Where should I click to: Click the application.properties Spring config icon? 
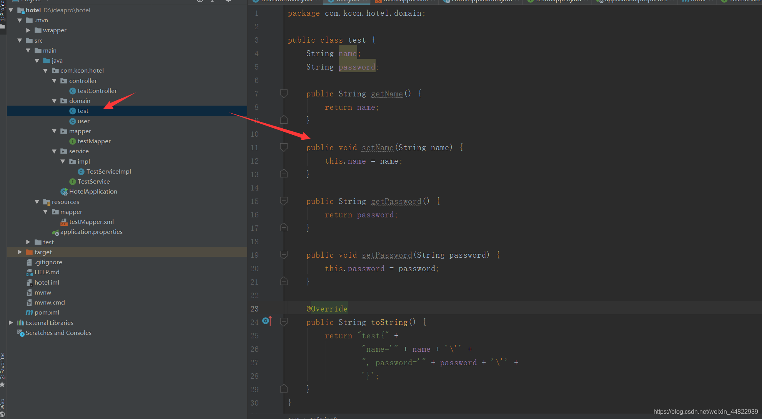tap(55, 232)
